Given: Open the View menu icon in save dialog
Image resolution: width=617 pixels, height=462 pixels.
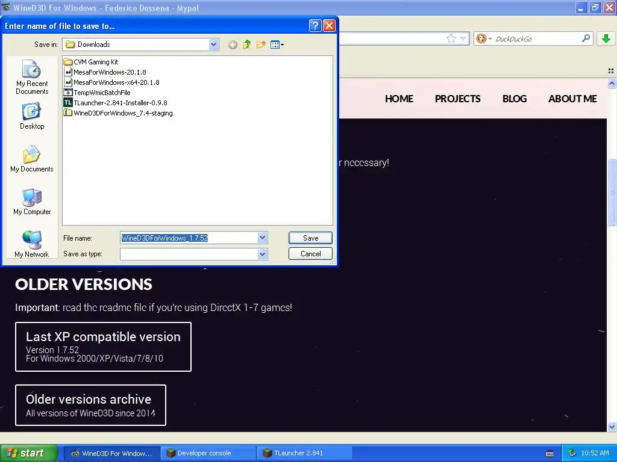Looking at the screenshot, I should coord(277,45).
